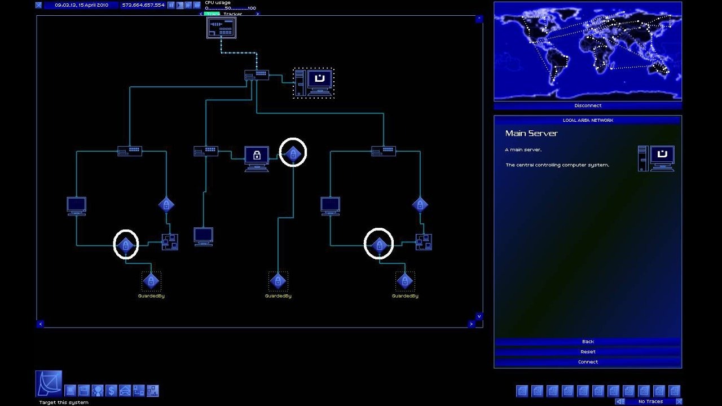Click the satellite dish gateway icon
This screenshot has width=722, height=406.
pos(49,383)
